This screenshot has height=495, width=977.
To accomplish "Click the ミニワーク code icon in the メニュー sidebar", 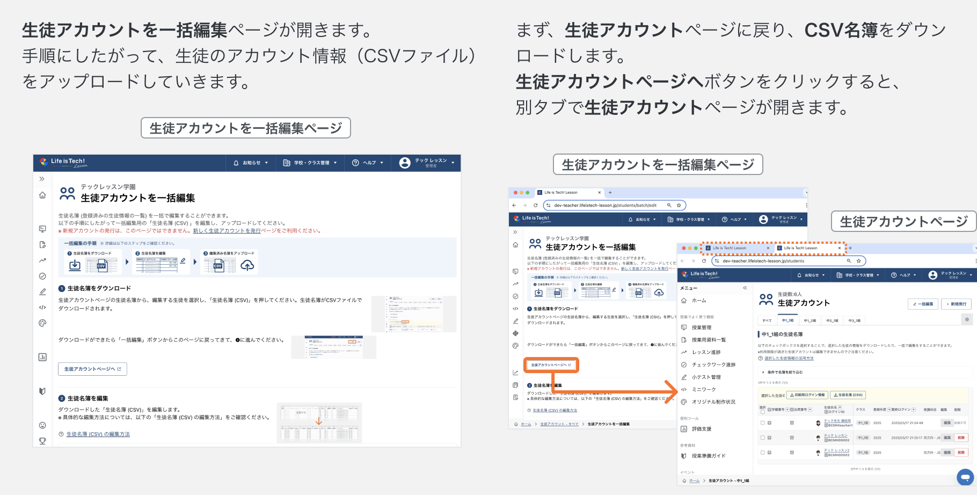I will pos(684,389).
